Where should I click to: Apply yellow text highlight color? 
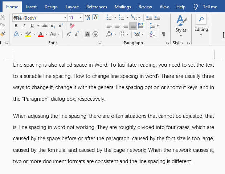point(28,34)
